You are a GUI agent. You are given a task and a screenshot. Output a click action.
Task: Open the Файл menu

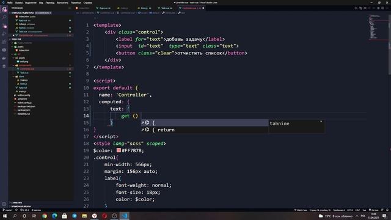[10, 2]
